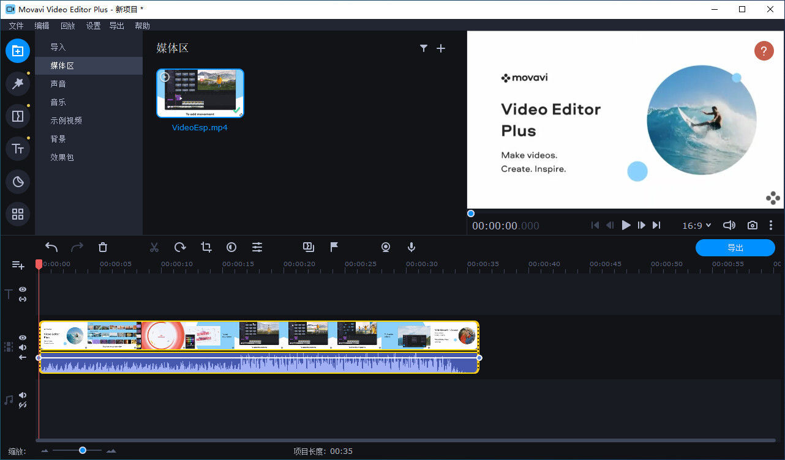
Task: Click the player seek bar handle
Action: click(471, 213)
